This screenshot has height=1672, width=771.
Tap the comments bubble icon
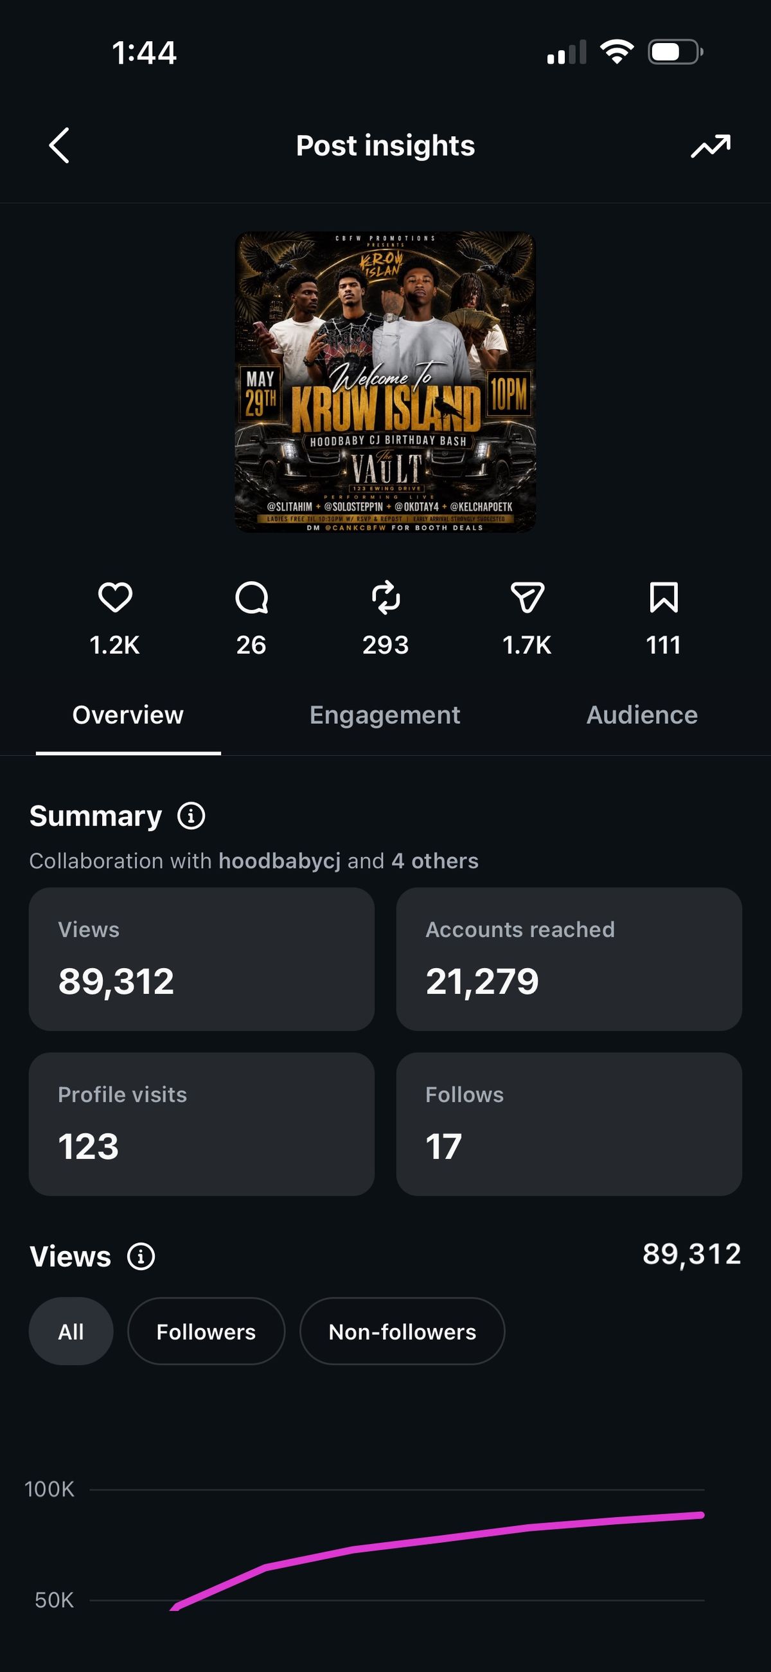pos(251,597)
